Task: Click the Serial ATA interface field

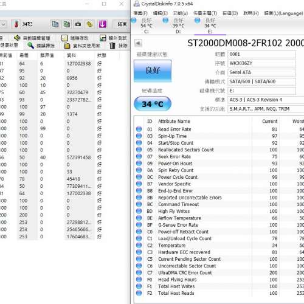Action: [x=261, y=72]
